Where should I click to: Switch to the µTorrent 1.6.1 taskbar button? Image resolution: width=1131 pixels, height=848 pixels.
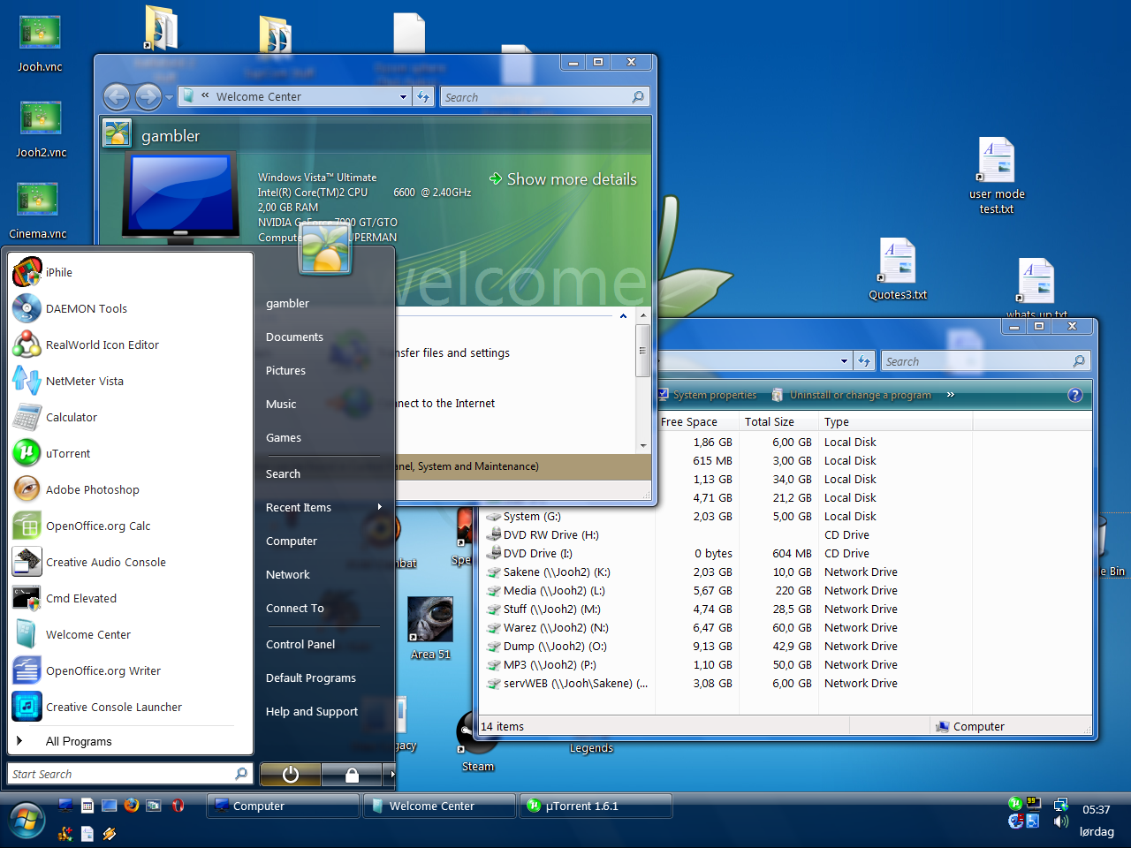tap(596, 806)
